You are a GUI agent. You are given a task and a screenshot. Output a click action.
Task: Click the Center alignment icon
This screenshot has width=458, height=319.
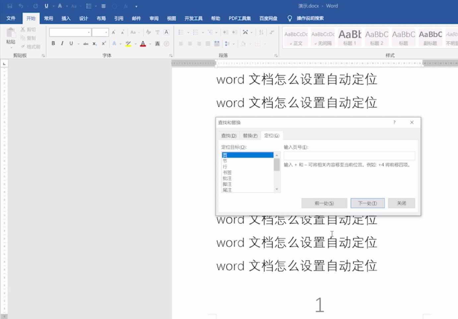point(190,43)
